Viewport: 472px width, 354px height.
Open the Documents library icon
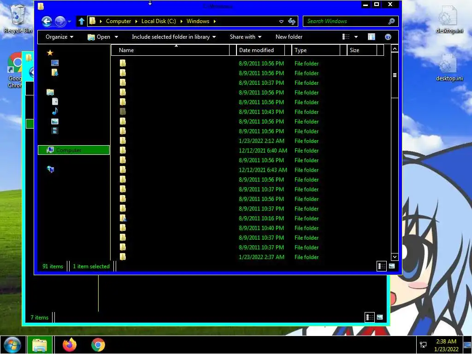pos(55,102)
